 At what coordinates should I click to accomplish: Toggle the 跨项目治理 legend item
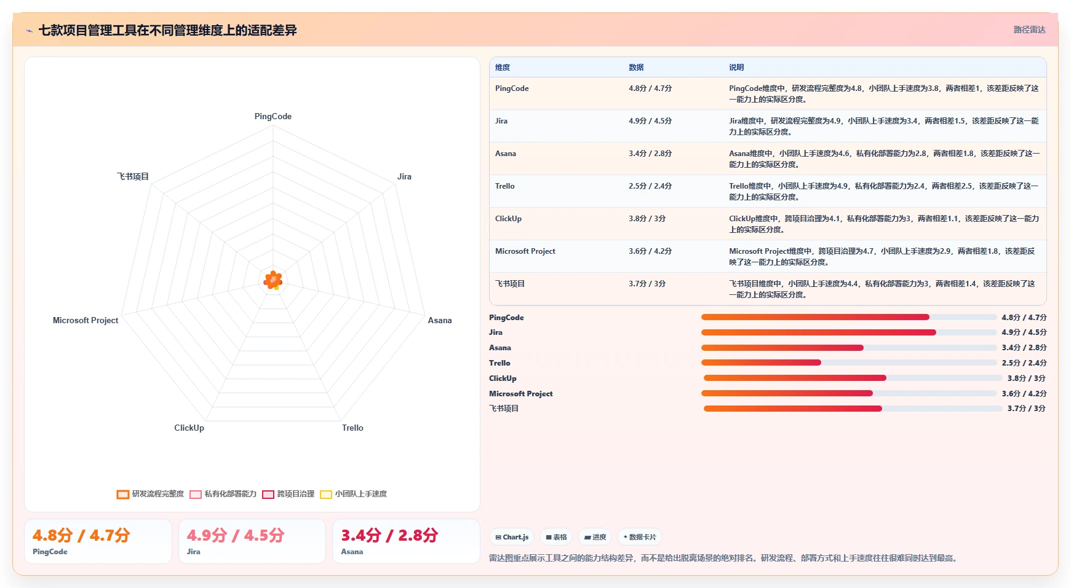point(288,494)
